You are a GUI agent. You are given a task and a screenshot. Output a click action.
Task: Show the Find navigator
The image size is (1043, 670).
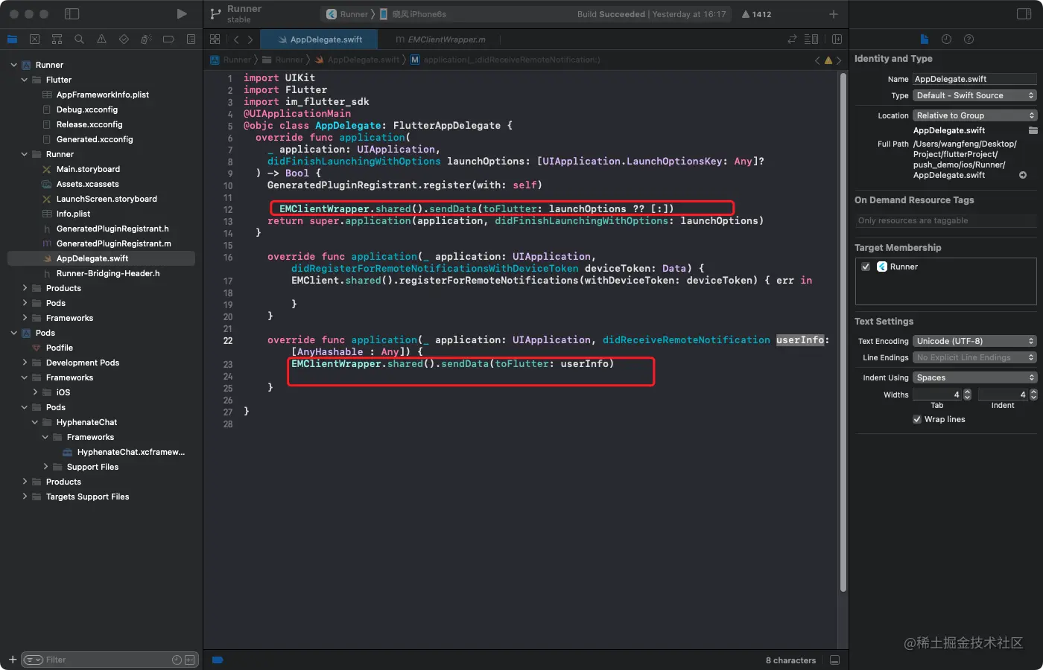79,39
